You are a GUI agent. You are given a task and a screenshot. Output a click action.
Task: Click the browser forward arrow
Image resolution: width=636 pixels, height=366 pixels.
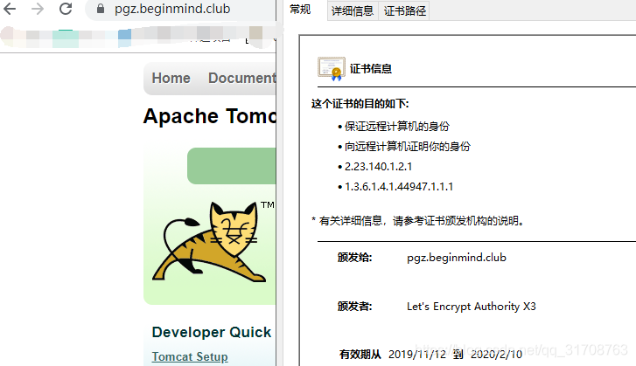(x=38, y=9)
